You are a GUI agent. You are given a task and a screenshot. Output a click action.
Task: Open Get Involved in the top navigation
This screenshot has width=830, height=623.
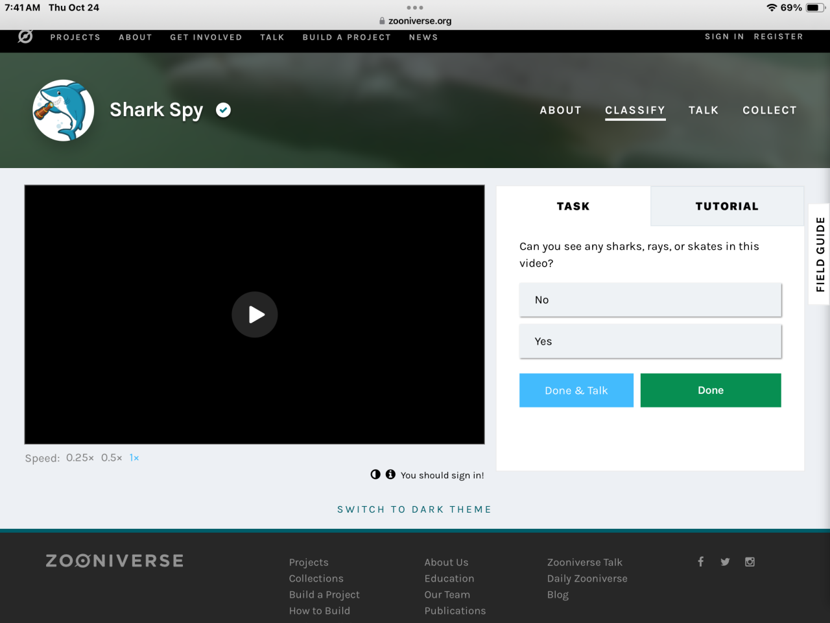click(x=206, y=37)
